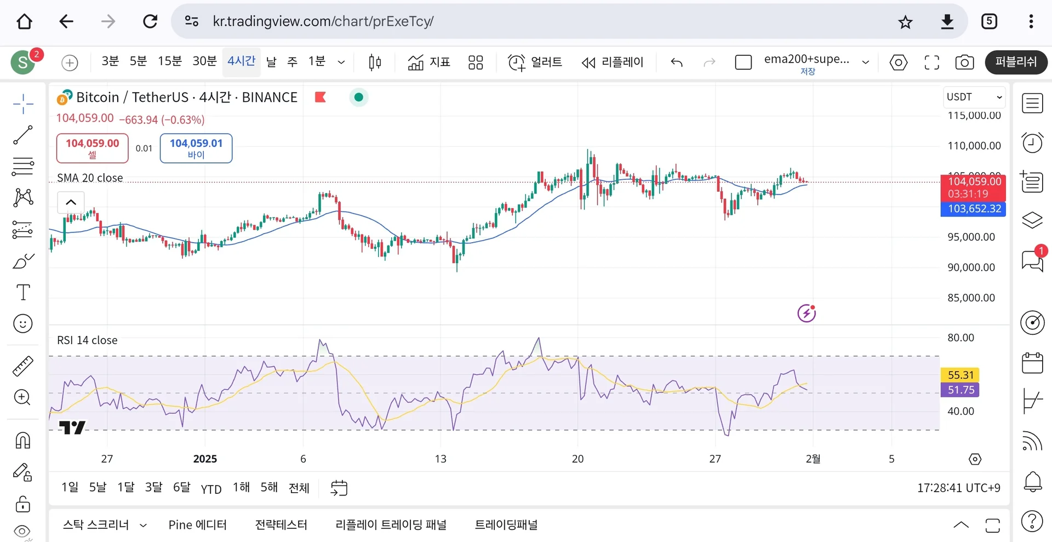
Task: Take a chart snapshot with camera
Action: (964, 62)
